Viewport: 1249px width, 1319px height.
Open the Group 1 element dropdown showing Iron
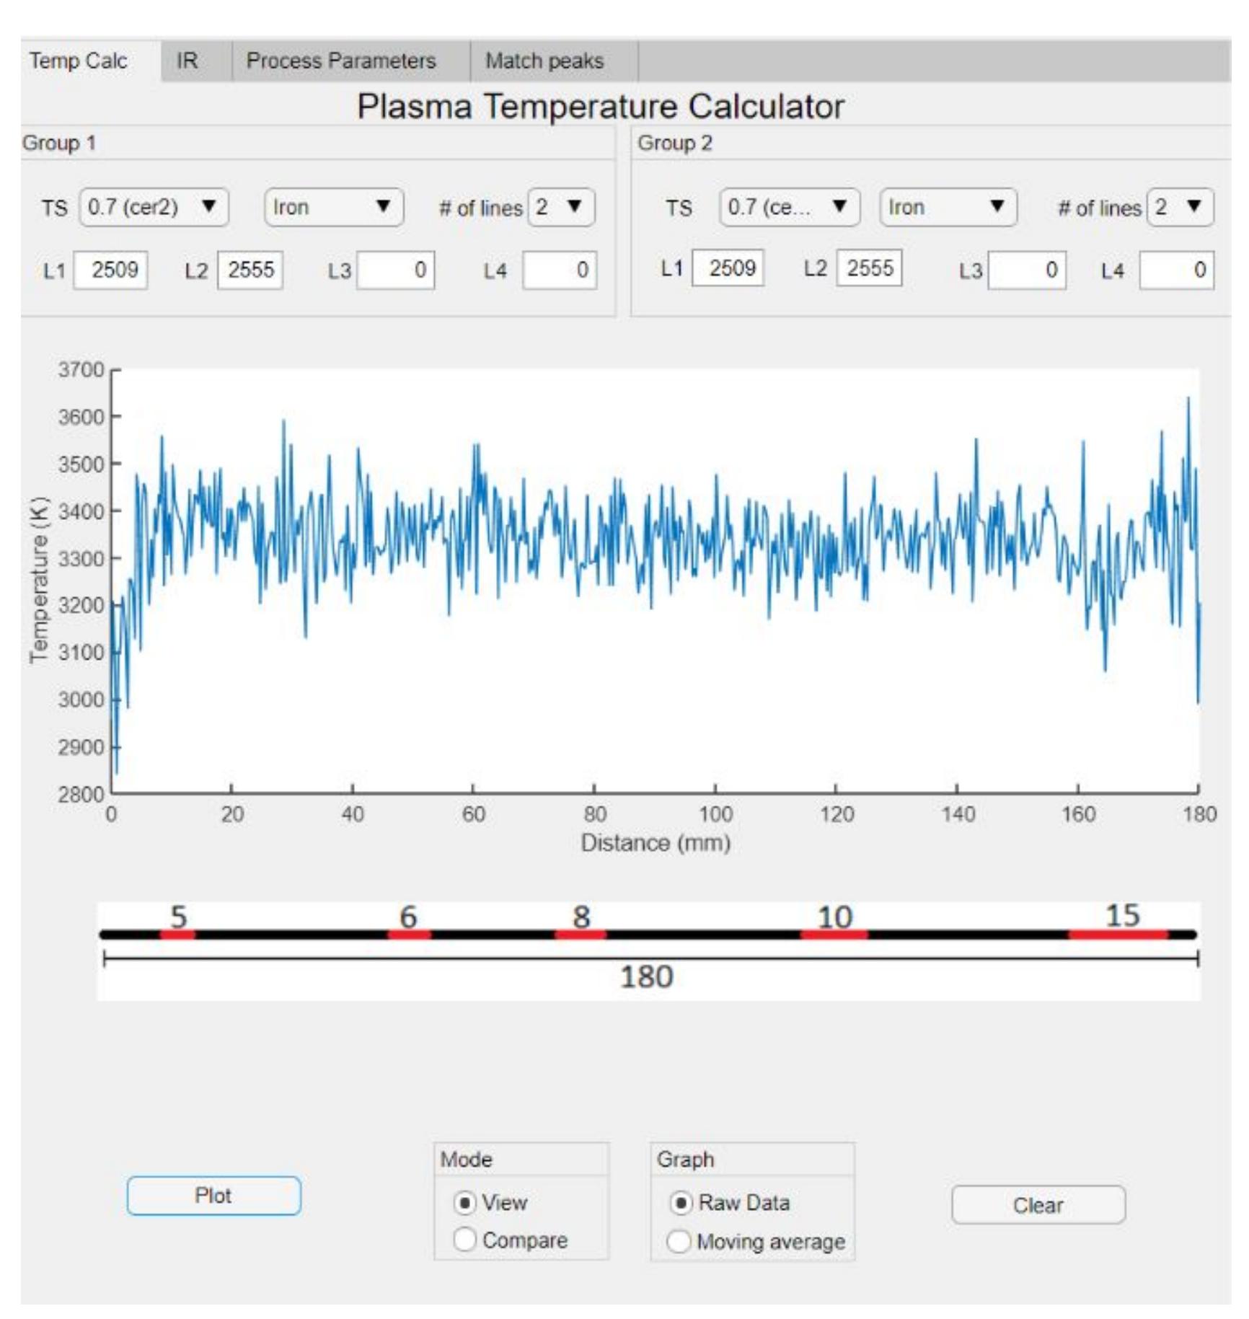click(335, 210)
